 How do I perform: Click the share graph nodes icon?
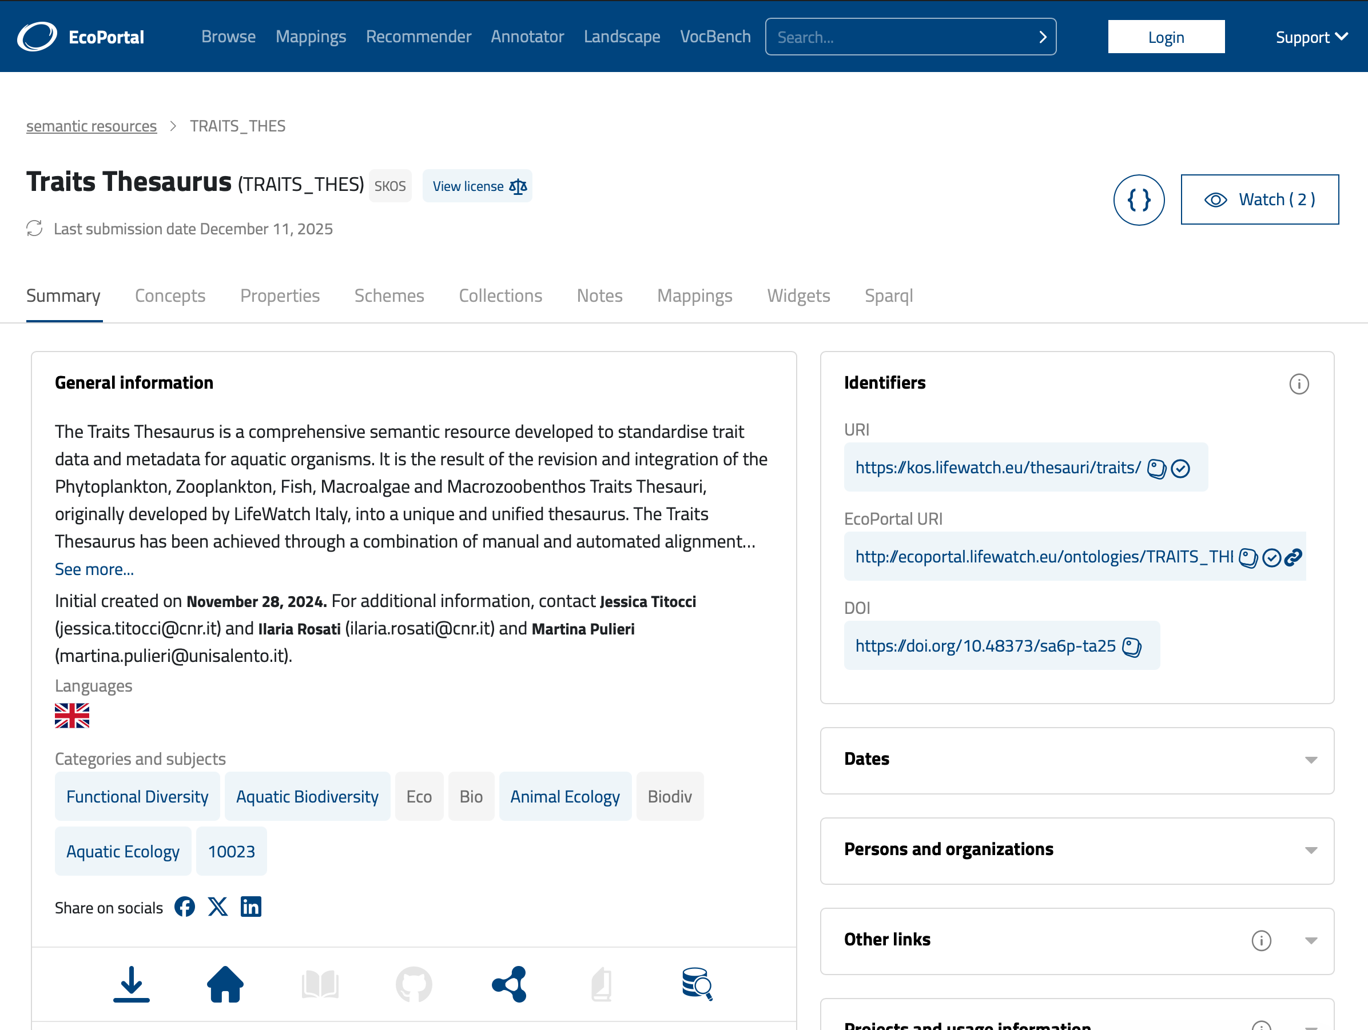tap(509, 984)
